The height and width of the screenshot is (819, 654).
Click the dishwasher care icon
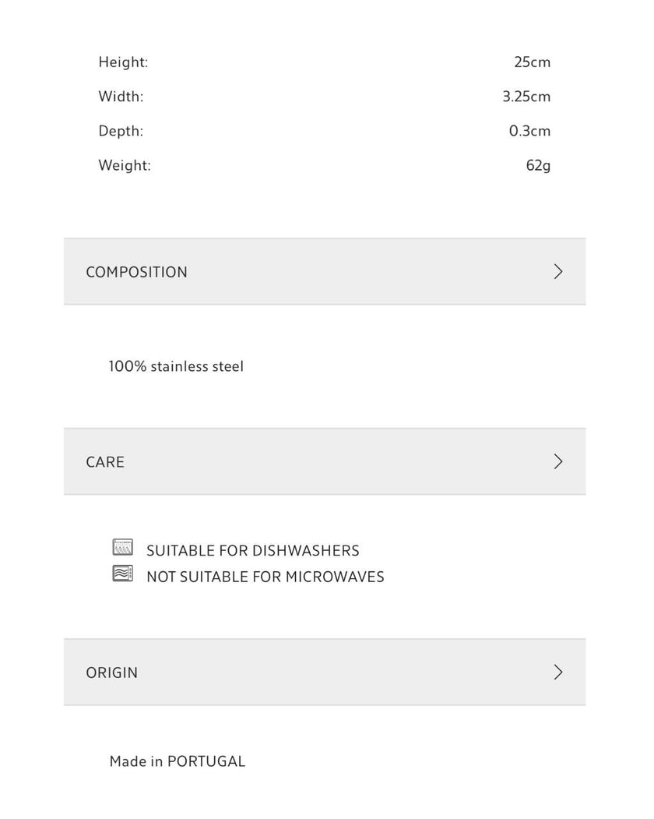tap(123, 547)
